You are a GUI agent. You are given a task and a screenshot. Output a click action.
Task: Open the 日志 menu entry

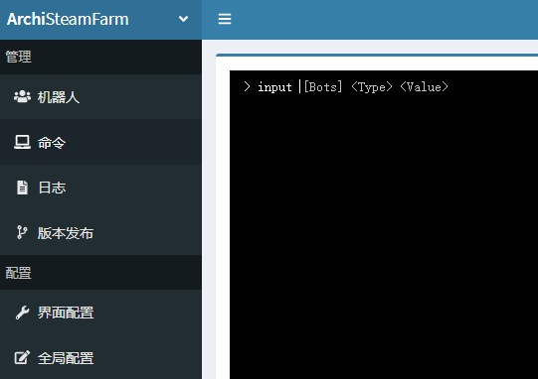(x=100, y=188)
